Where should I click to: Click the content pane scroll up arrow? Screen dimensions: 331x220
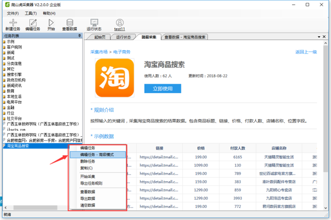pyautogui.click(x=325, y=43)
